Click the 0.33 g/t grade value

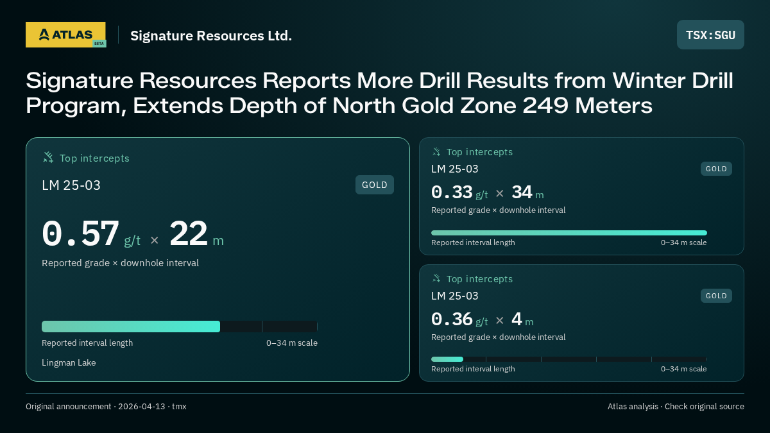coord(459,192)
